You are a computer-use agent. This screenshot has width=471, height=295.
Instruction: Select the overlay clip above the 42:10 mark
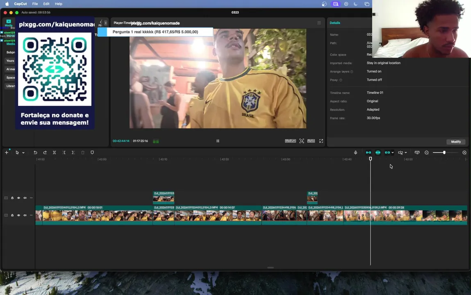coord(164,197)
